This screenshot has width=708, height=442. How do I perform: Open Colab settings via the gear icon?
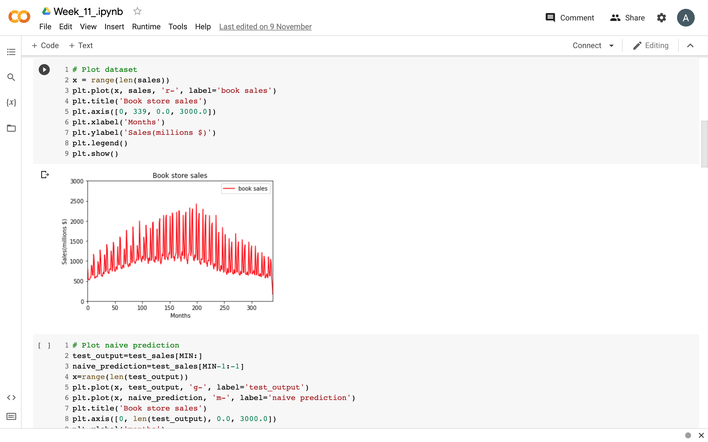pyautogui.click(x=662, y=17)
